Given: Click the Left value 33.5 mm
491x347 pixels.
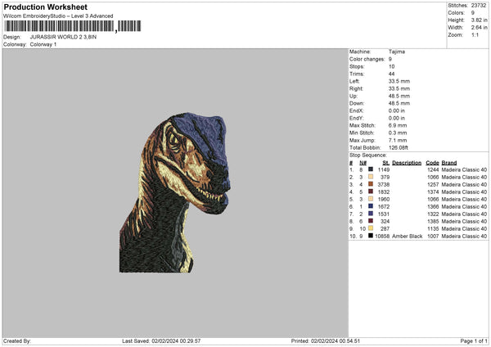Looking at the screenshot, I should (399, 81).
